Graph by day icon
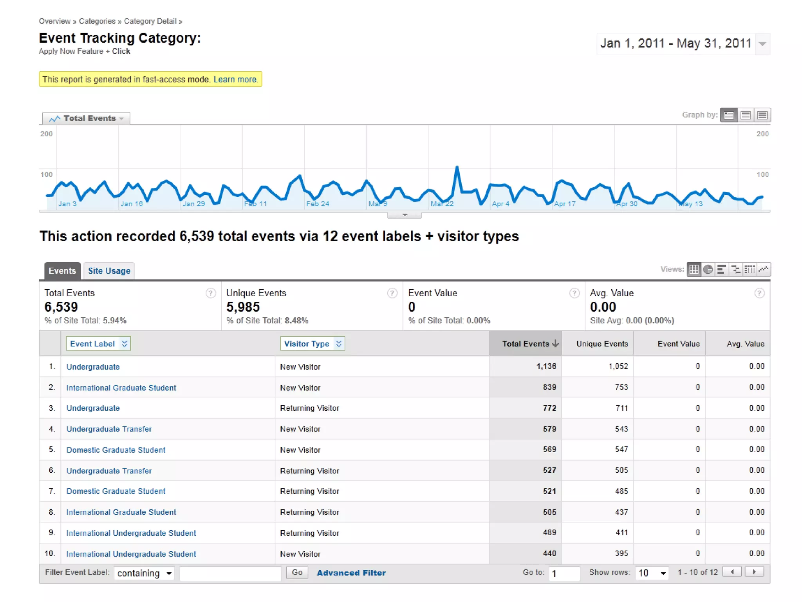The height and width of the screenshot is (602, 802). coord(729,115)
